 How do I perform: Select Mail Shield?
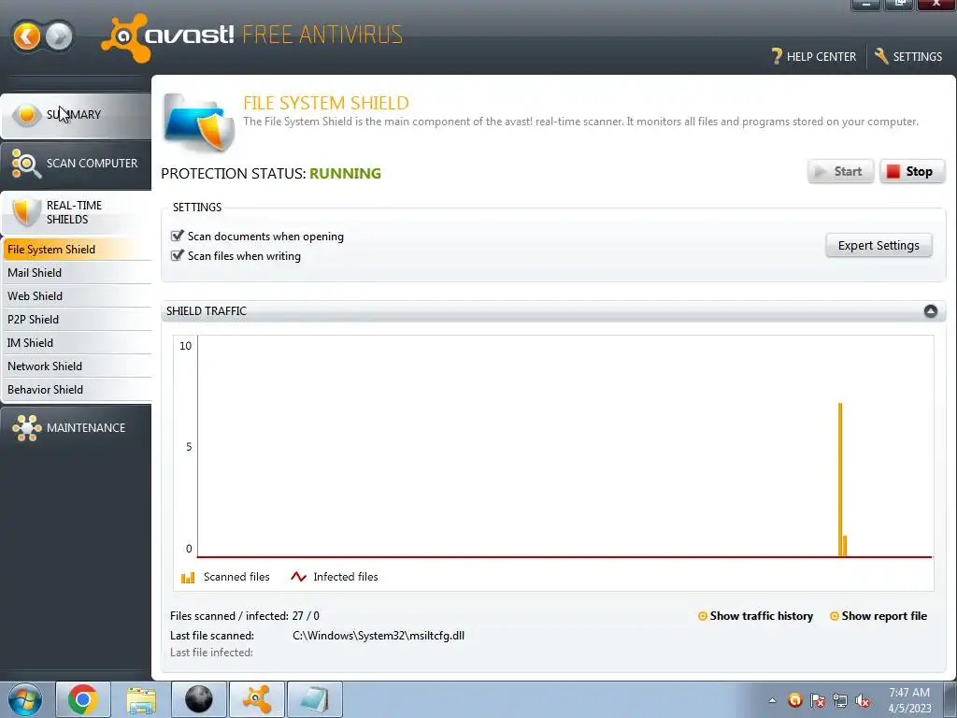click(77, 273)
